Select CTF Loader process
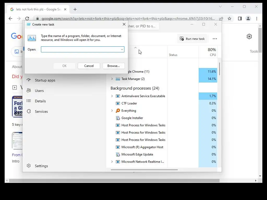This screenshot has height=200, width=267. click(129, 103)
